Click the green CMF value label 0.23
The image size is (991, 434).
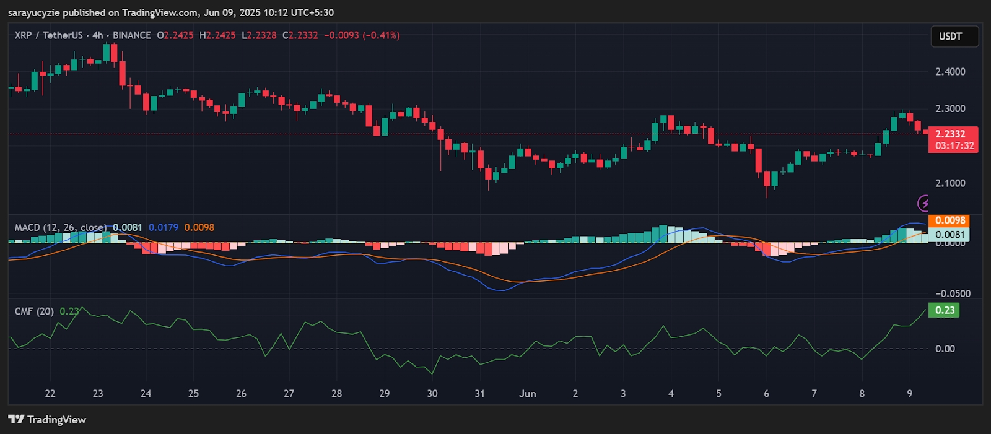coord(944,310)
